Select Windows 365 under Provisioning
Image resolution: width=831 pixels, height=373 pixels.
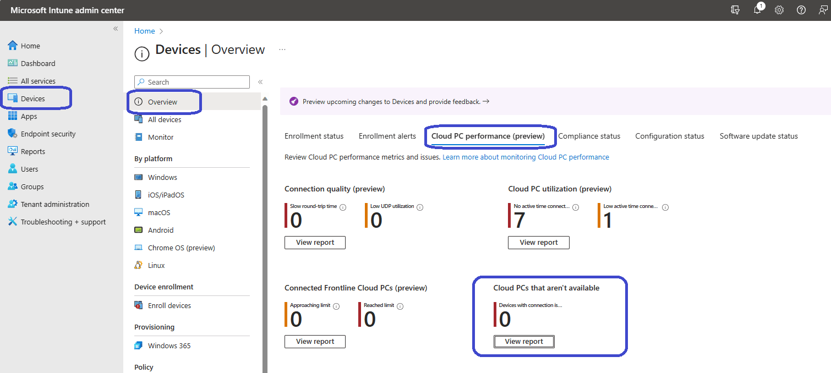(169, 345)
